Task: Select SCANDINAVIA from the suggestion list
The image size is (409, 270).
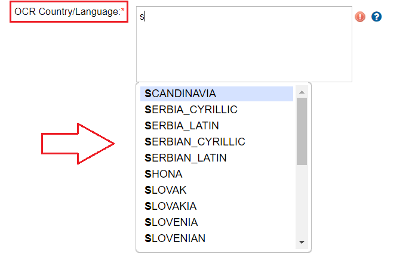Action: click(180, 94)
